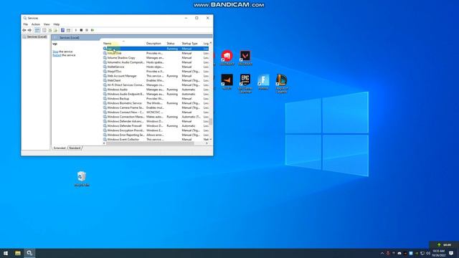The image size is (459, 258).
Task: Click the Pause Service toolbar icon
Action: point(87,30)
